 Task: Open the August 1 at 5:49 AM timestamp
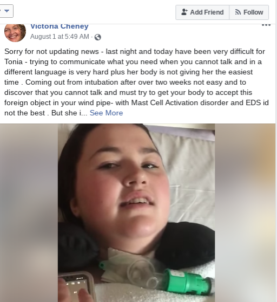coord(60,37)
